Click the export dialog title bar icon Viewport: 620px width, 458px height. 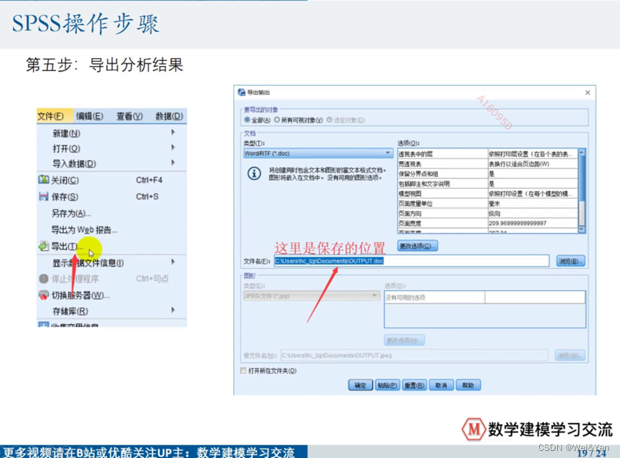(x=242, y=92)
